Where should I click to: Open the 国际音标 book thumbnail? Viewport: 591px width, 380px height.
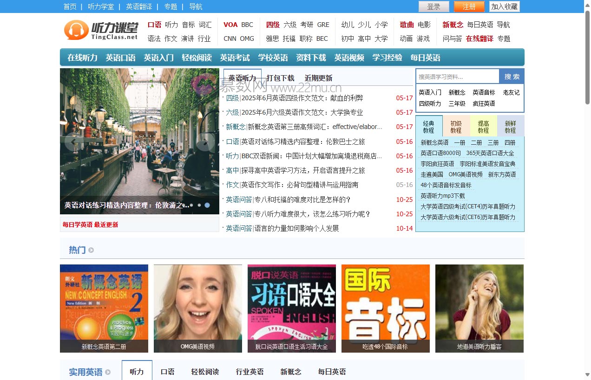385,308
